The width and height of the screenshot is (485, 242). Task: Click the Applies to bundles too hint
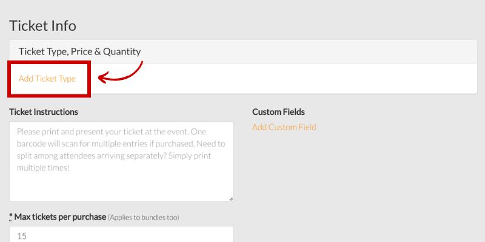pyautogui.click(x=144, y=217)
